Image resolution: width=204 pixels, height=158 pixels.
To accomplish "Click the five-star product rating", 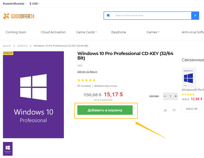I will point(87,80).
